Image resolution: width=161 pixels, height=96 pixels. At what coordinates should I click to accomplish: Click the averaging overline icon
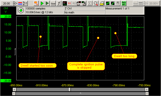[x=118, y=3]
